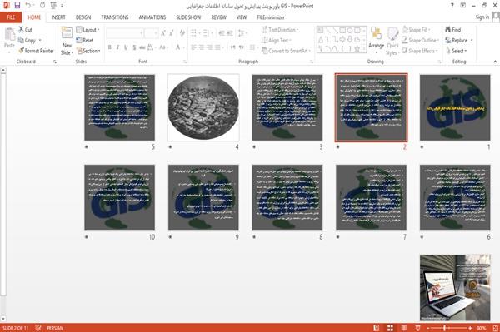Open the Shape Outline dropdown

[421, 40]
